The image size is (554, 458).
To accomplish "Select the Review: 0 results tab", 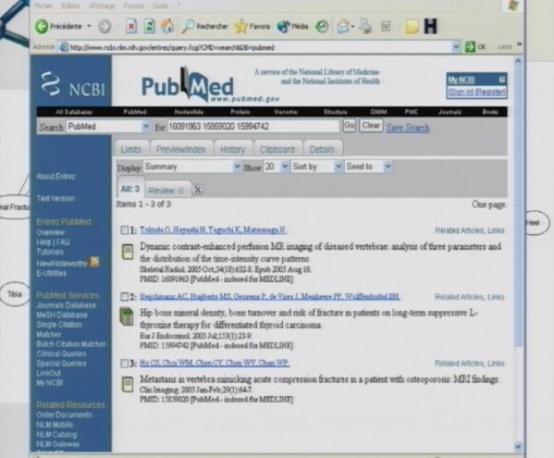I will click(166, 190).
